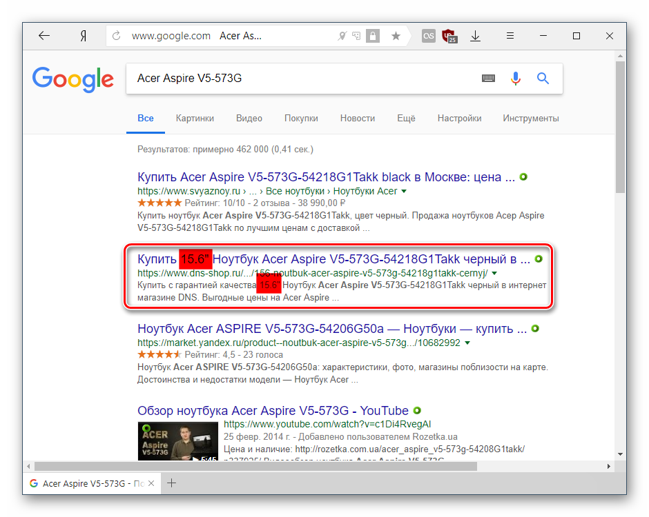Start voice search with the microphone
The width and height of the screenshot is (649, 517).
pyautogui.click(x=515, y=79)
